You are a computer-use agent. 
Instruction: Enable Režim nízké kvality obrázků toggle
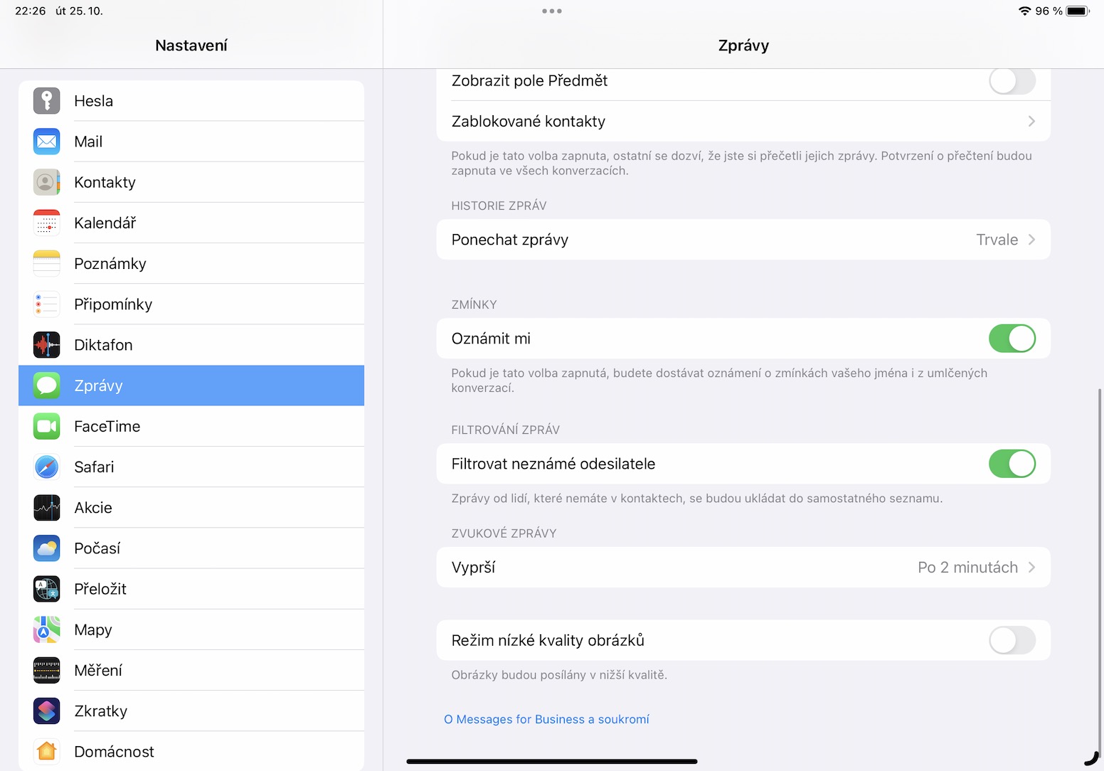tap(1012, 640)
